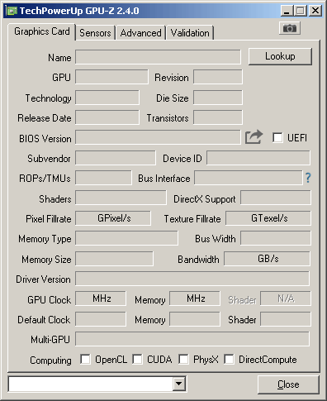Click the Shader N/A field

pyautogui.click(x=286, y=298)
